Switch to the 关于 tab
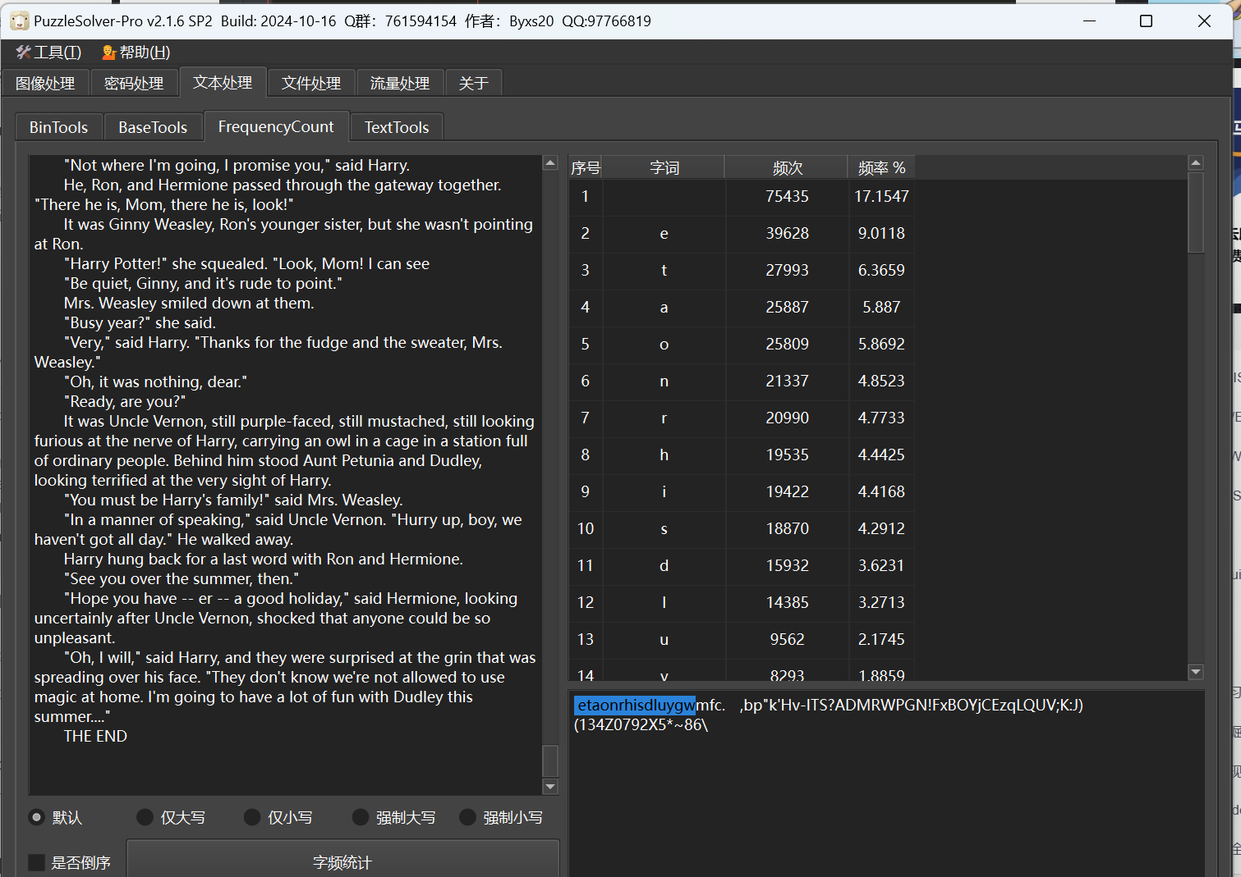This screenshot has height=877, width=1241. [474, 83]
